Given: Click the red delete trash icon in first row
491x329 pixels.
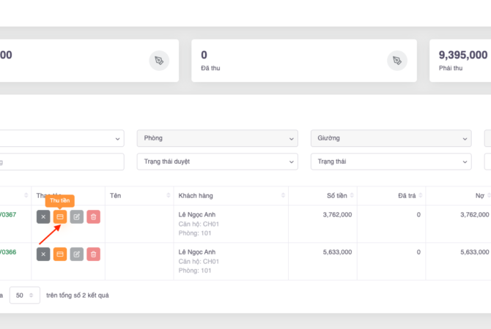Looking at the screenshot, I should (93, 216).
